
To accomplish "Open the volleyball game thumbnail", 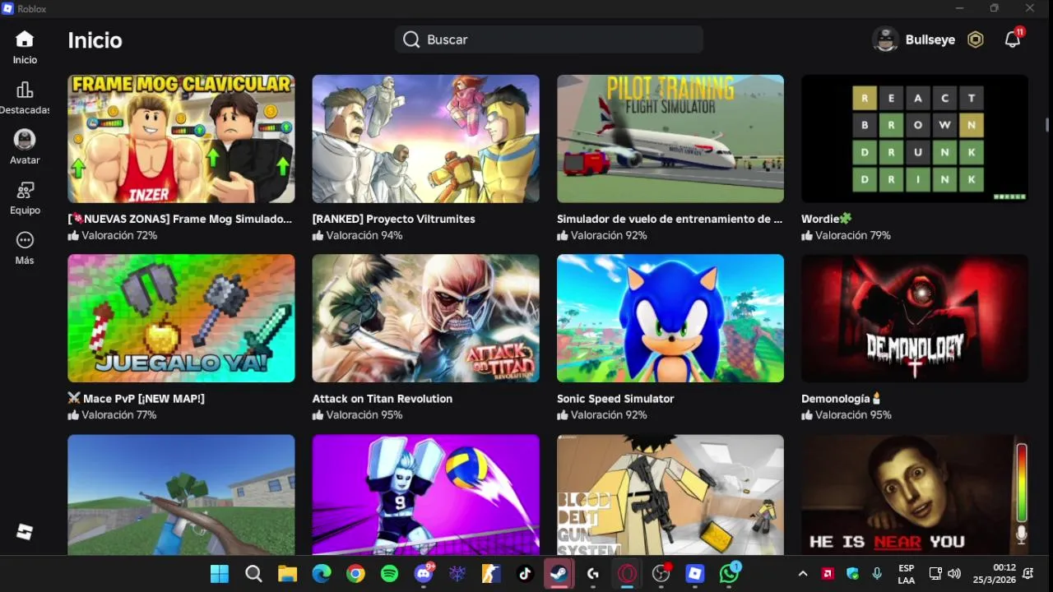I will tap(426, 495).
